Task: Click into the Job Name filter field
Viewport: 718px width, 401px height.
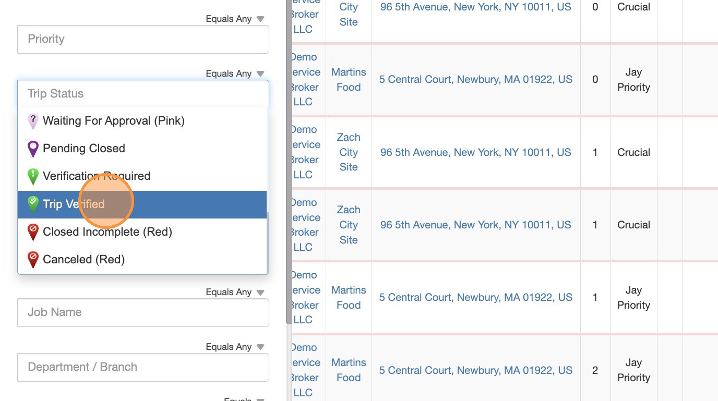Action: (x=143, y=312)
